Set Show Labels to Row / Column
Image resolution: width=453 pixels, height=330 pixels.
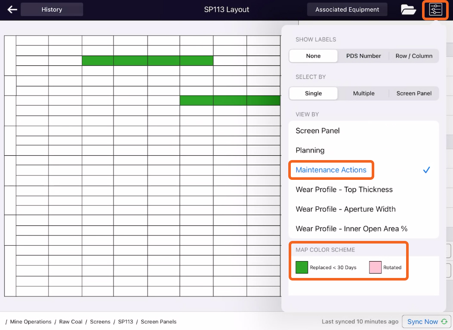pos(414,56)
